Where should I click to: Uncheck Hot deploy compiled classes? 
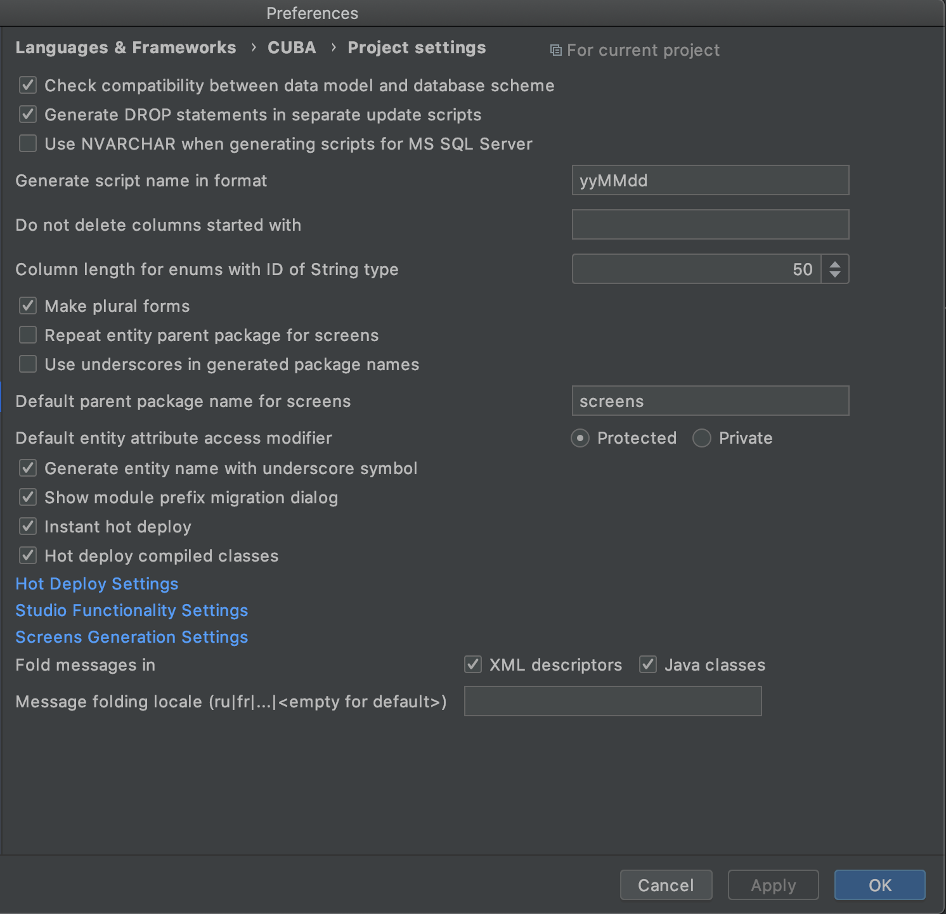[28, 555]
